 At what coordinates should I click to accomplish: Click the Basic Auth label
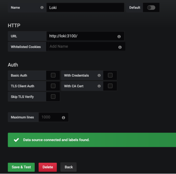(x=19, y=75)
